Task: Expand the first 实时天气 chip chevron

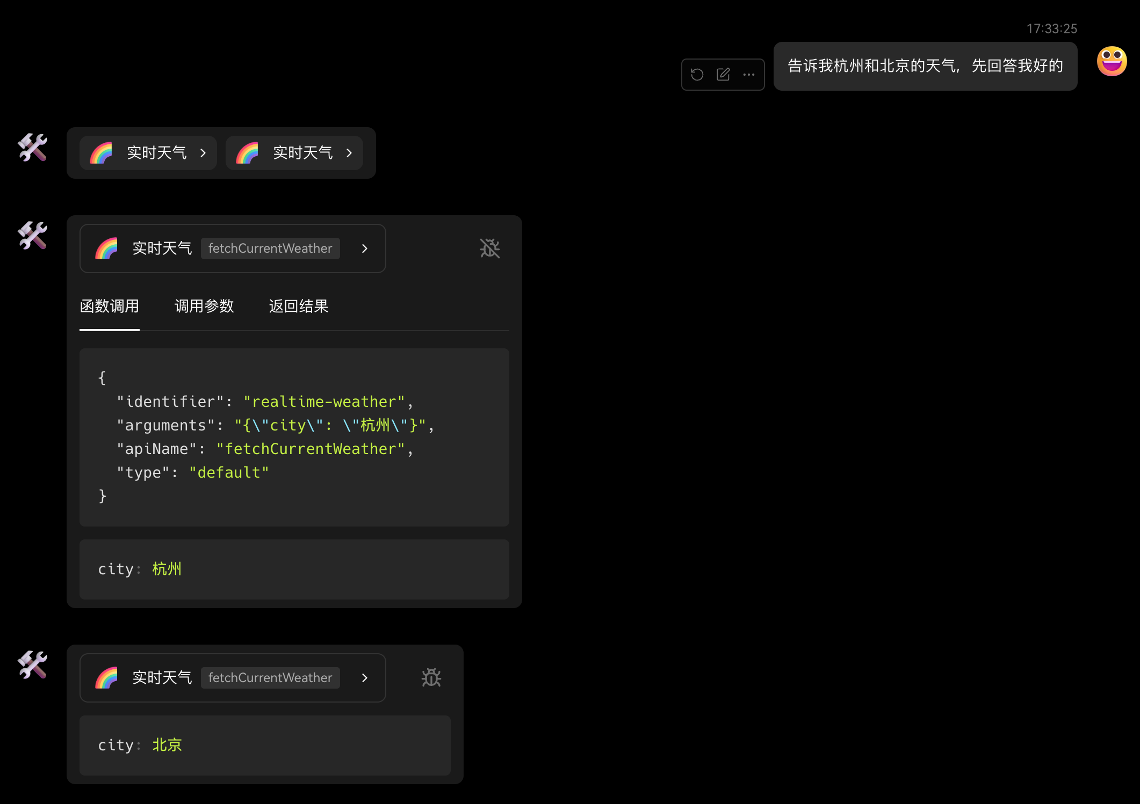Action: click(x=203, y=153)
